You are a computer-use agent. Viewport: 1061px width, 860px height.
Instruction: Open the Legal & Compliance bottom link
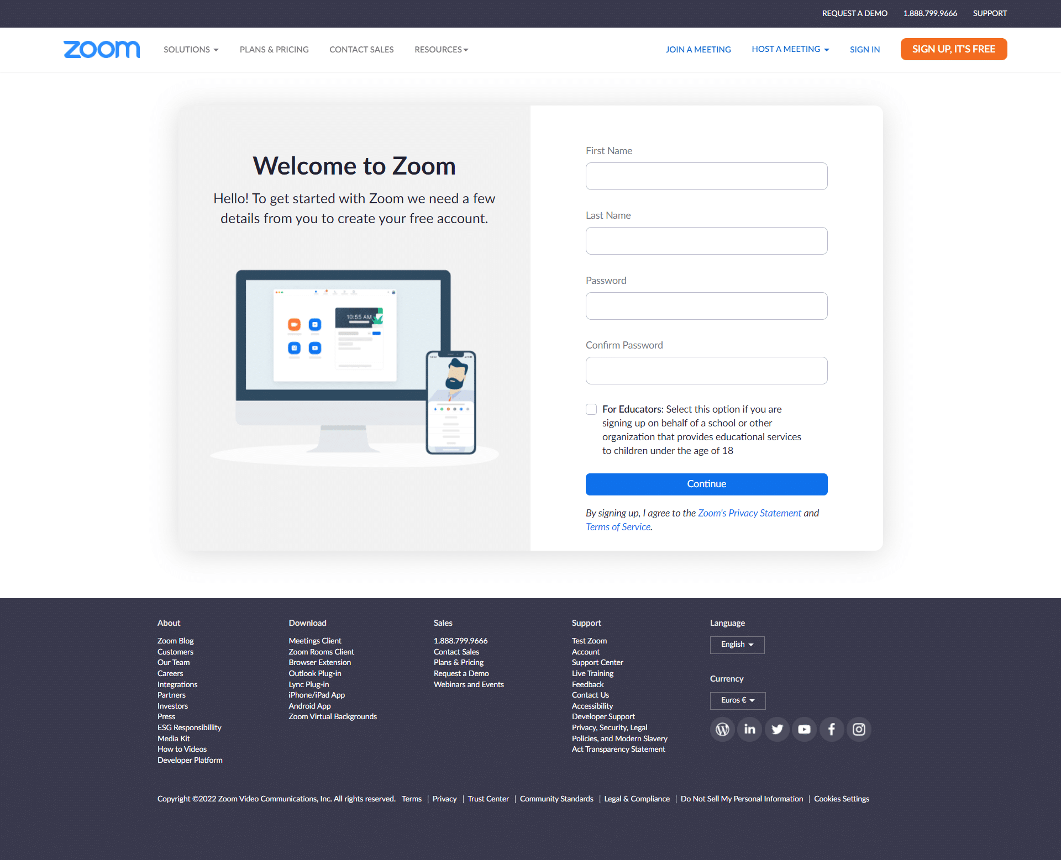click(637, 799)
